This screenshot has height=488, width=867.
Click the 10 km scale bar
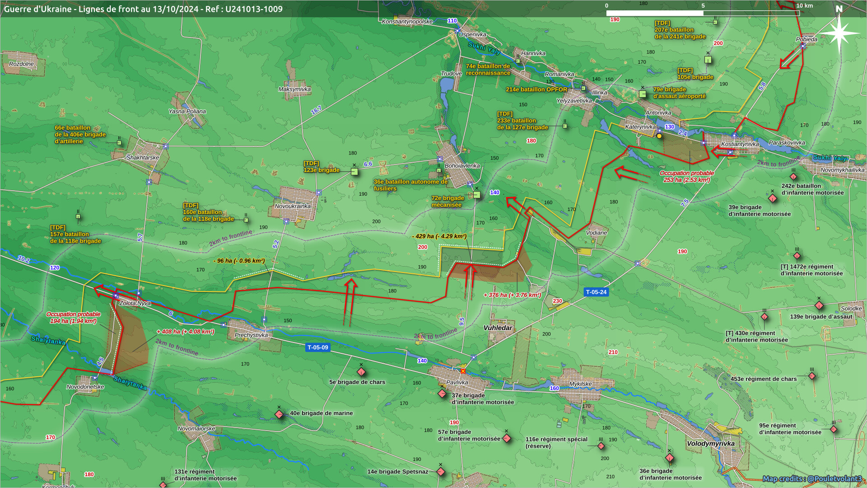(x=703, y=13)
